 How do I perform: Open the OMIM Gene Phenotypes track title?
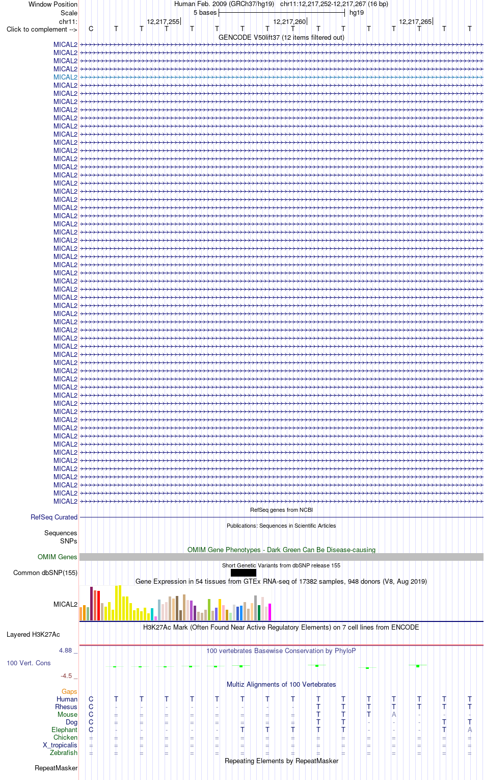click(x=281, y=550)
